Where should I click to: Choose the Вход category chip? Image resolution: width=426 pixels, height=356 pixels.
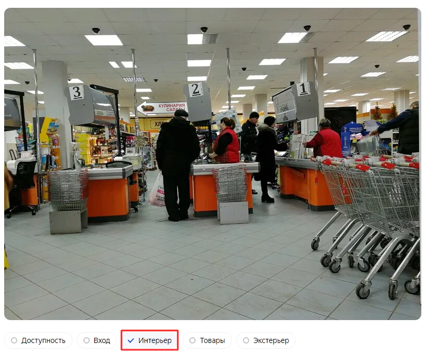96,340
